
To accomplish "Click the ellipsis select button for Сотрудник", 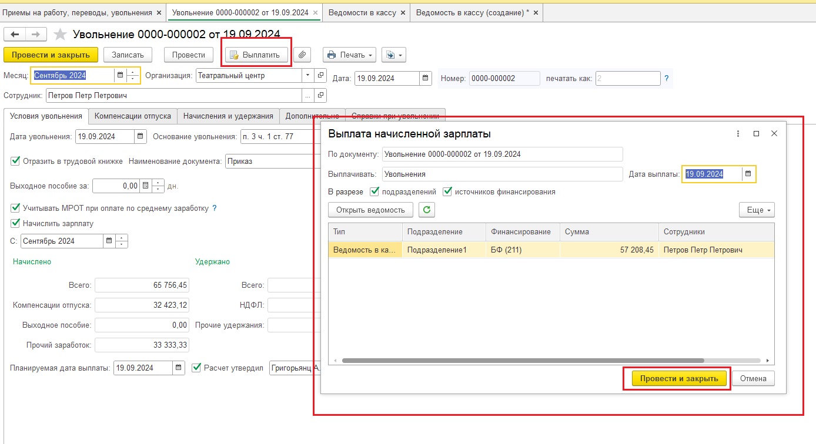I will [308, 95].
